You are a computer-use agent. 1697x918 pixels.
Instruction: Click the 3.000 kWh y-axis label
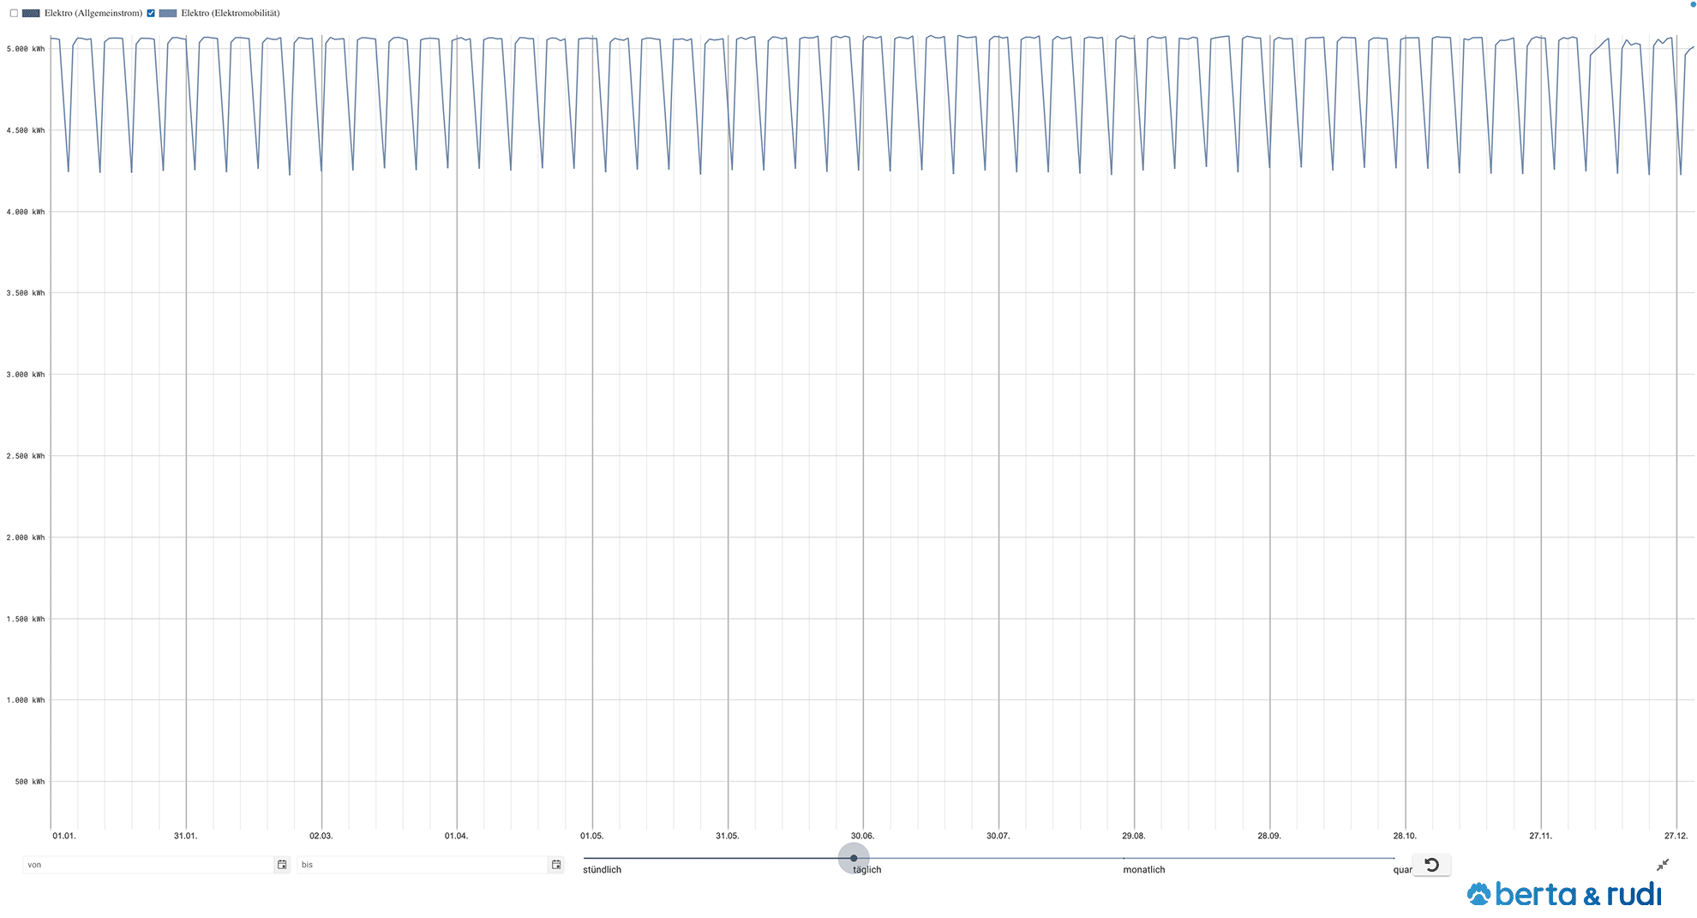[26, 375]
